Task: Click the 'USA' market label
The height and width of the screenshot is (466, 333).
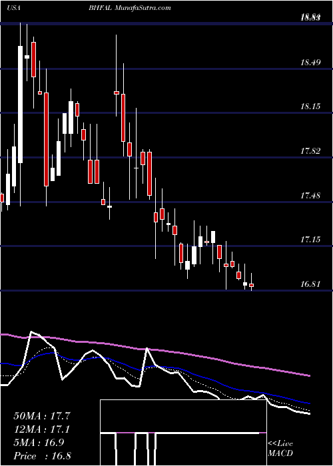Action: [x=13, y=8]
